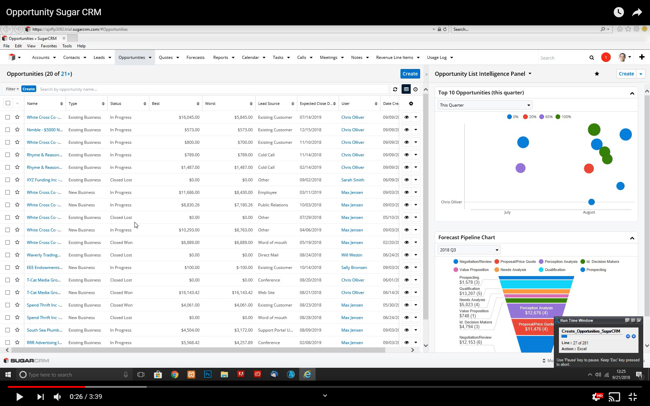This screenshot has height=406, width=650.
Task: Open Chrome from the taskbar
Action: point(174,375)
